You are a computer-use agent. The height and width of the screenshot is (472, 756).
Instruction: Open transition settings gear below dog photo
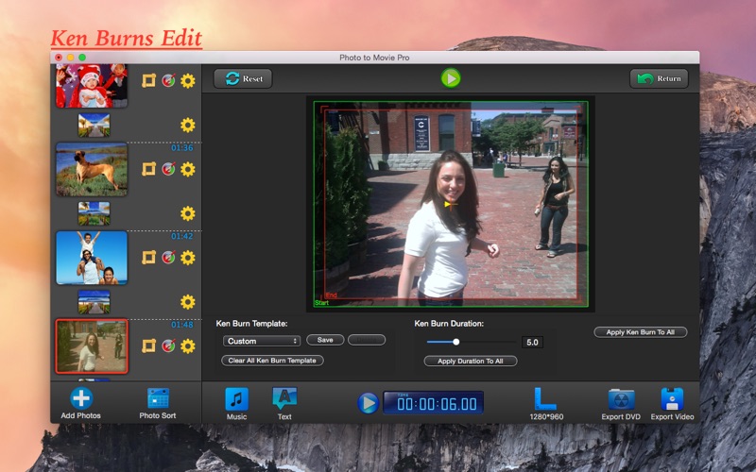click(x=187, y=213)
